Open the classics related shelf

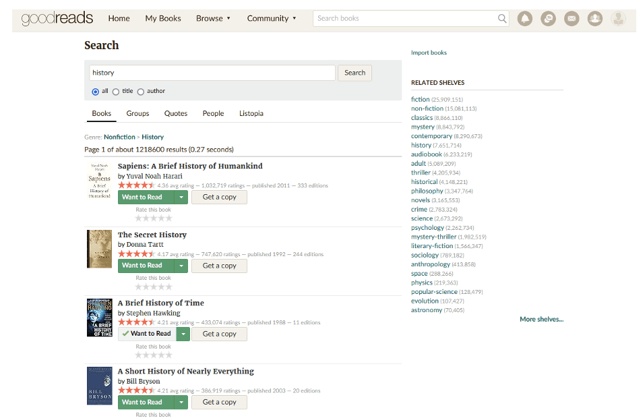tap(421, 118)
